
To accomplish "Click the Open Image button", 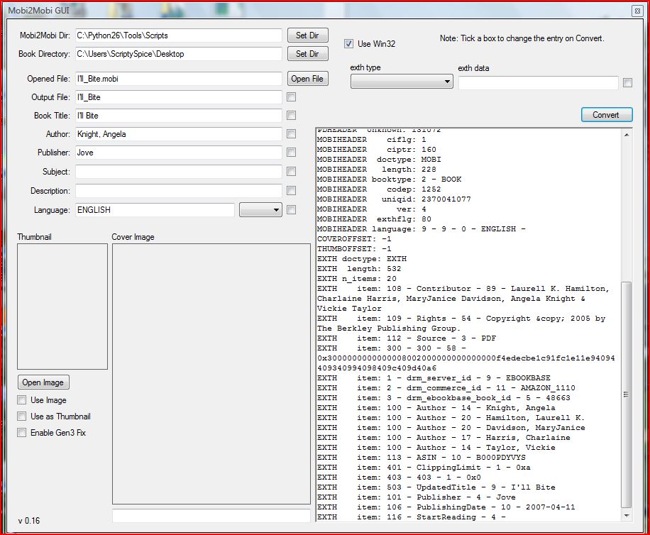I will [43, 382].
